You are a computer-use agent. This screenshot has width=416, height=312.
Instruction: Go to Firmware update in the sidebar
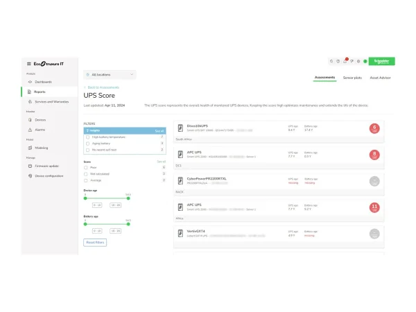(46, 166)
